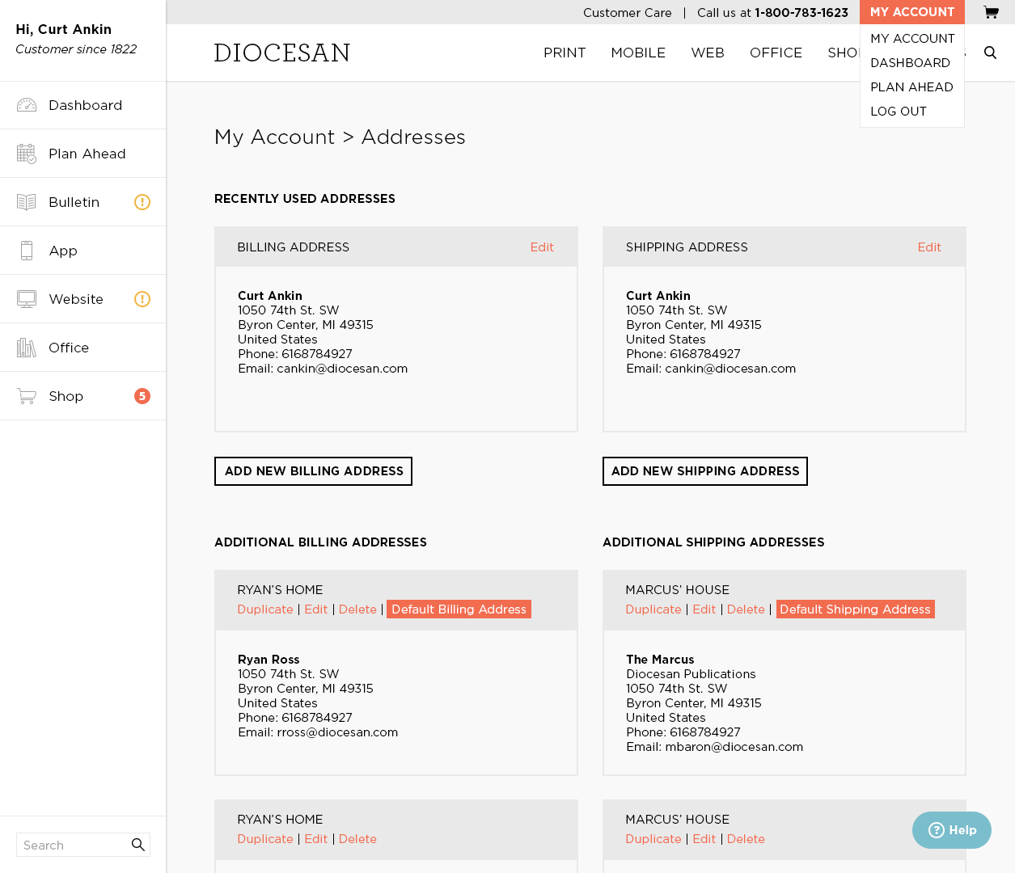Click into the sidebar Search field

pos(73,845)
